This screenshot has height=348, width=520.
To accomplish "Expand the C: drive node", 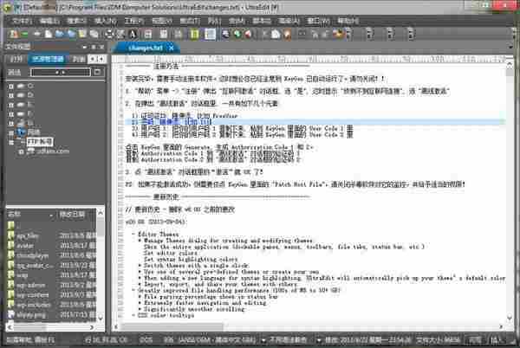I will [11, 86].
